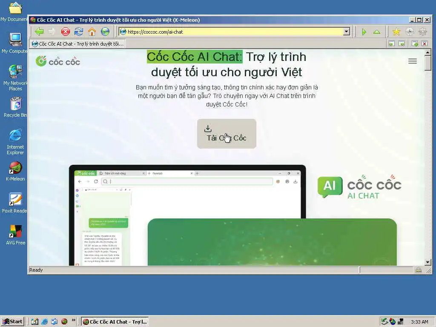Click the Next Tab icon
The width and height of the screenshot is (436, 327).
[402, 44]
